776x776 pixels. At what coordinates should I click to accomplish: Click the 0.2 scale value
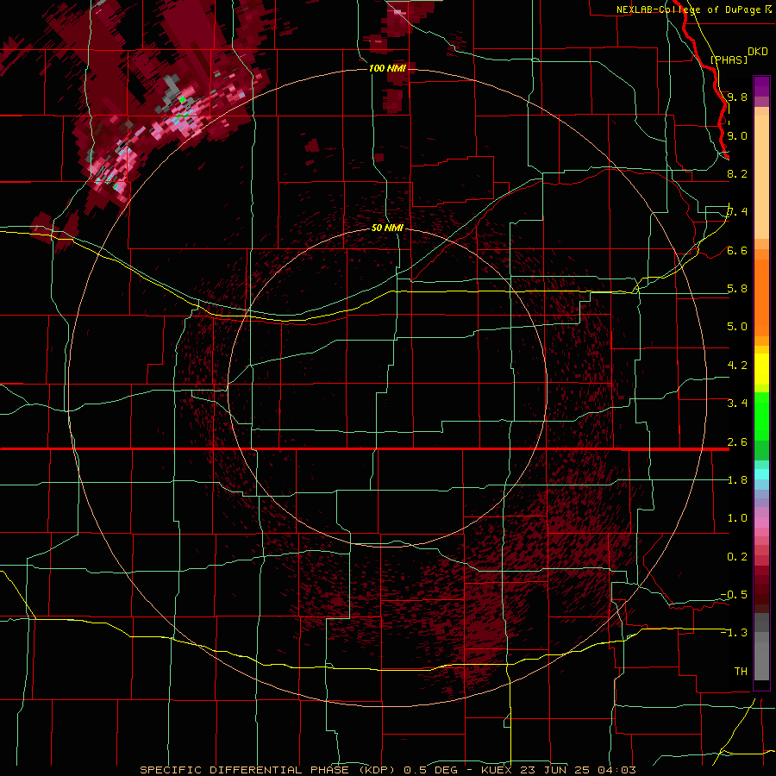pyautogui.click(x=737, y=557)
